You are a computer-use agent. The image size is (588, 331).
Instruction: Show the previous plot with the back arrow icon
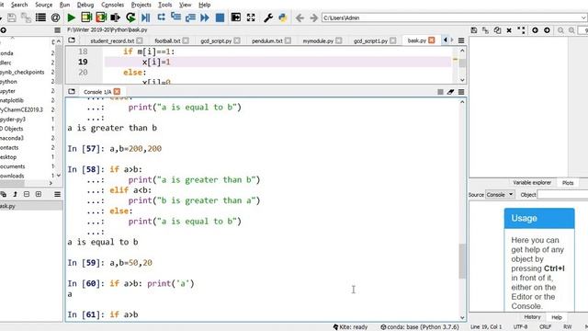point(535,30)
